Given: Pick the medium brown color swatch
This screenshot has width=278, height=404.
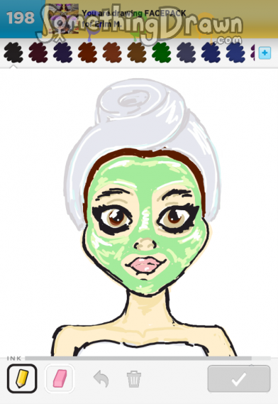Looking at the screenshot, I should click(x=137, y=53).
